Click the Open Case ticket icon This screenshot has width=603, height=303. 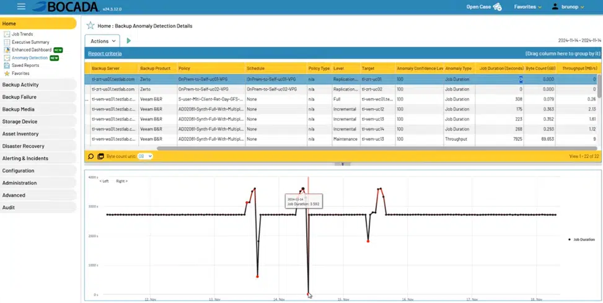tap(498, 7)
